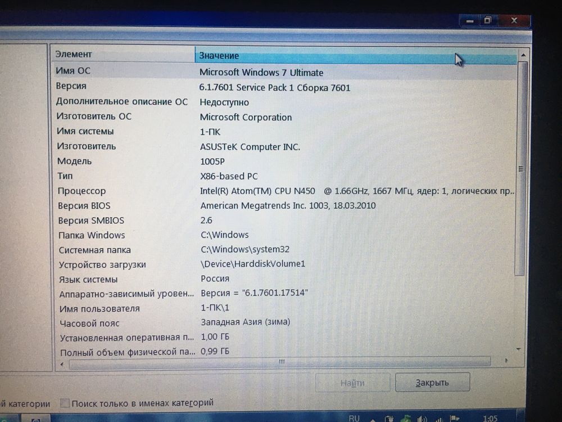Click the vertical scrollbar up arrow
Screen dimensions: 562x422
[523, 55]
